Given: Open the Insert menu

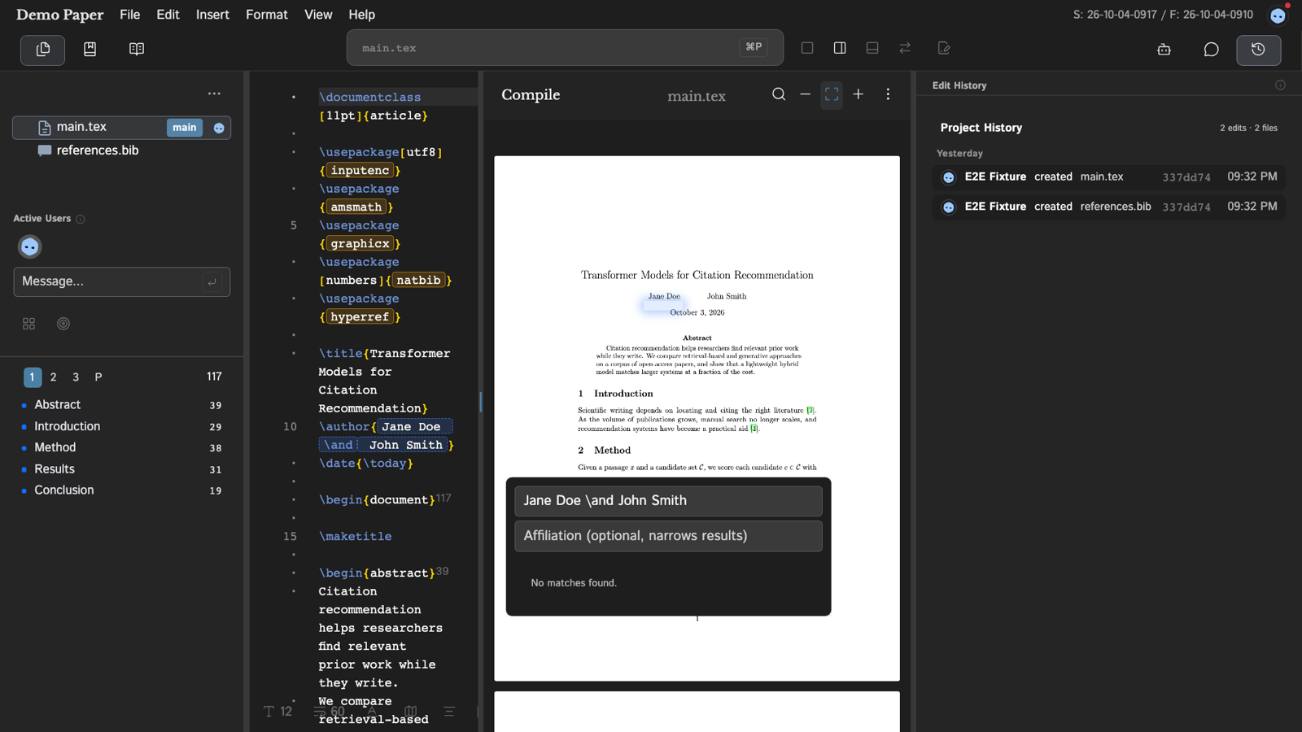Looking at the screenshot, I should tap(212, 15).
